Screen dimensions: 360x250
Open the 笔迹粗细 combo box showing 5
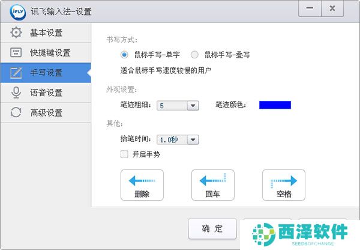tap(178, 106)
